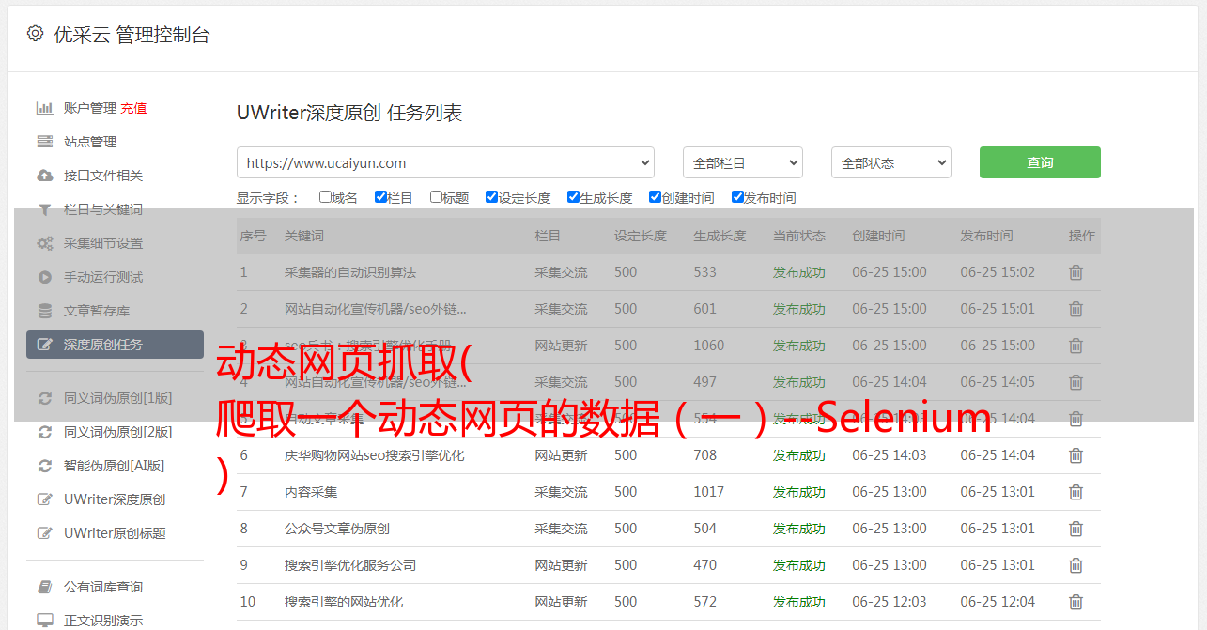Click keyword 公众号文章伪原创
The image size is (1207, 630).
[x=337, y=529]
